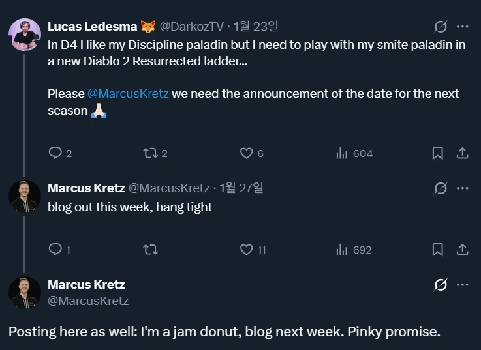Reply to 'blog out this week' tweet
481x350 pixels.
click(x=55, y=250)
